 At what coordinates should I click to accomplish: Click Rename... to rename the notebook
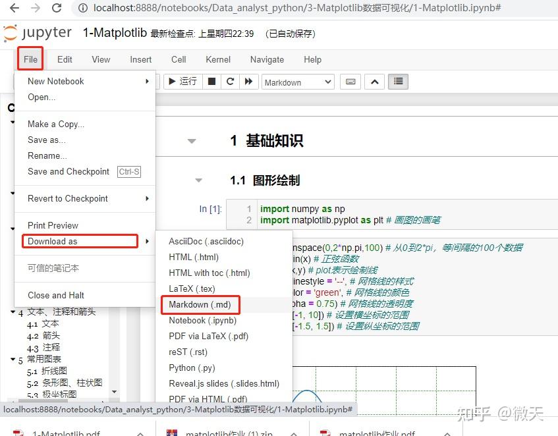coord(46,155)
